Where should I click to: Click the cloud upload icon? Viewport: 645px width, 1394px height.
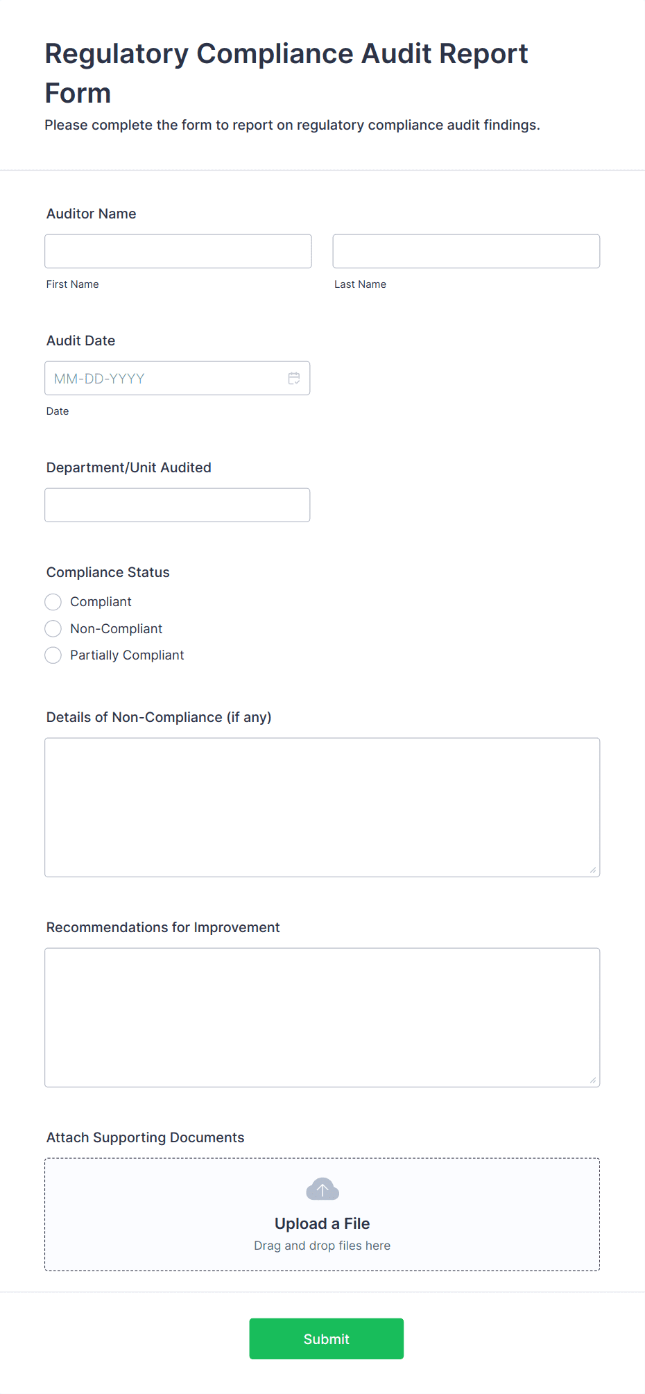pos(322,1189)
